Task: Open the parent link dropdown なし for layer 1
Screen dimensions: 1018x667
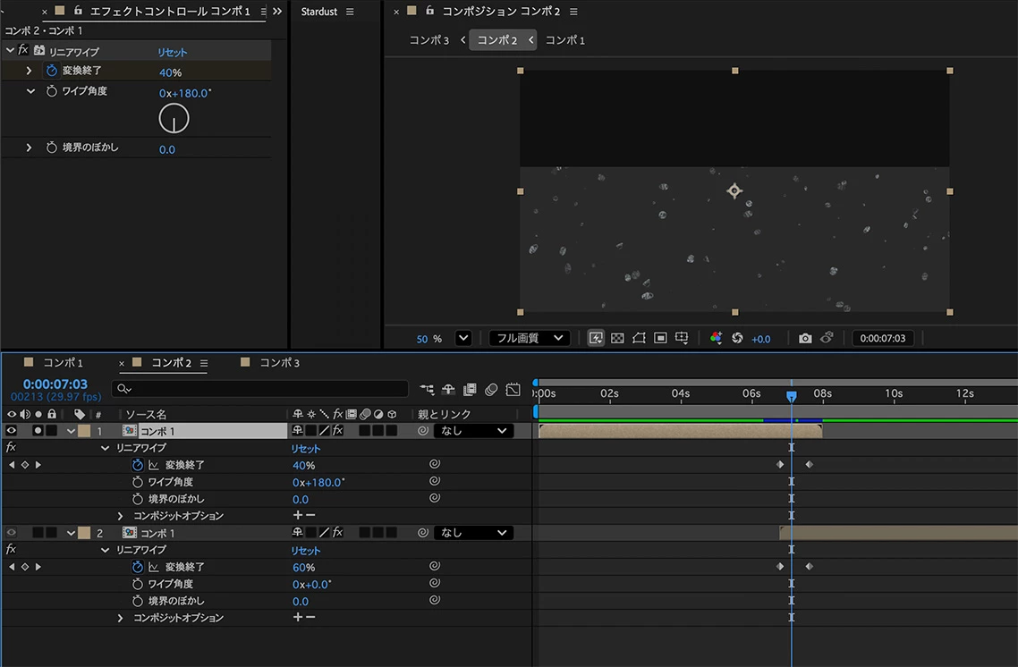Action: pyautogui.click(x=473, y=431)
